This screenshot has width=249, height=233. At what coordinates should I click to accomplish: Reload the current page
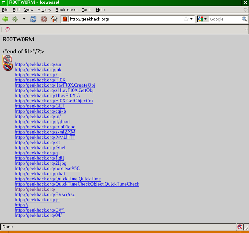pyautogui.click(x=33, y=19)
